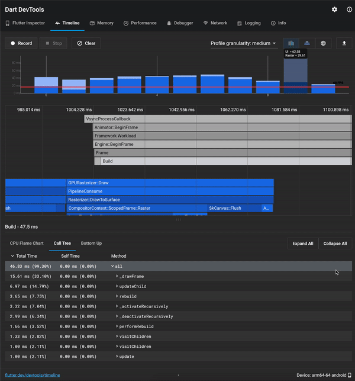This screenshot has height=381, width=355.
Task: Switch to the Performance tab
Action: tap(140, 23)
